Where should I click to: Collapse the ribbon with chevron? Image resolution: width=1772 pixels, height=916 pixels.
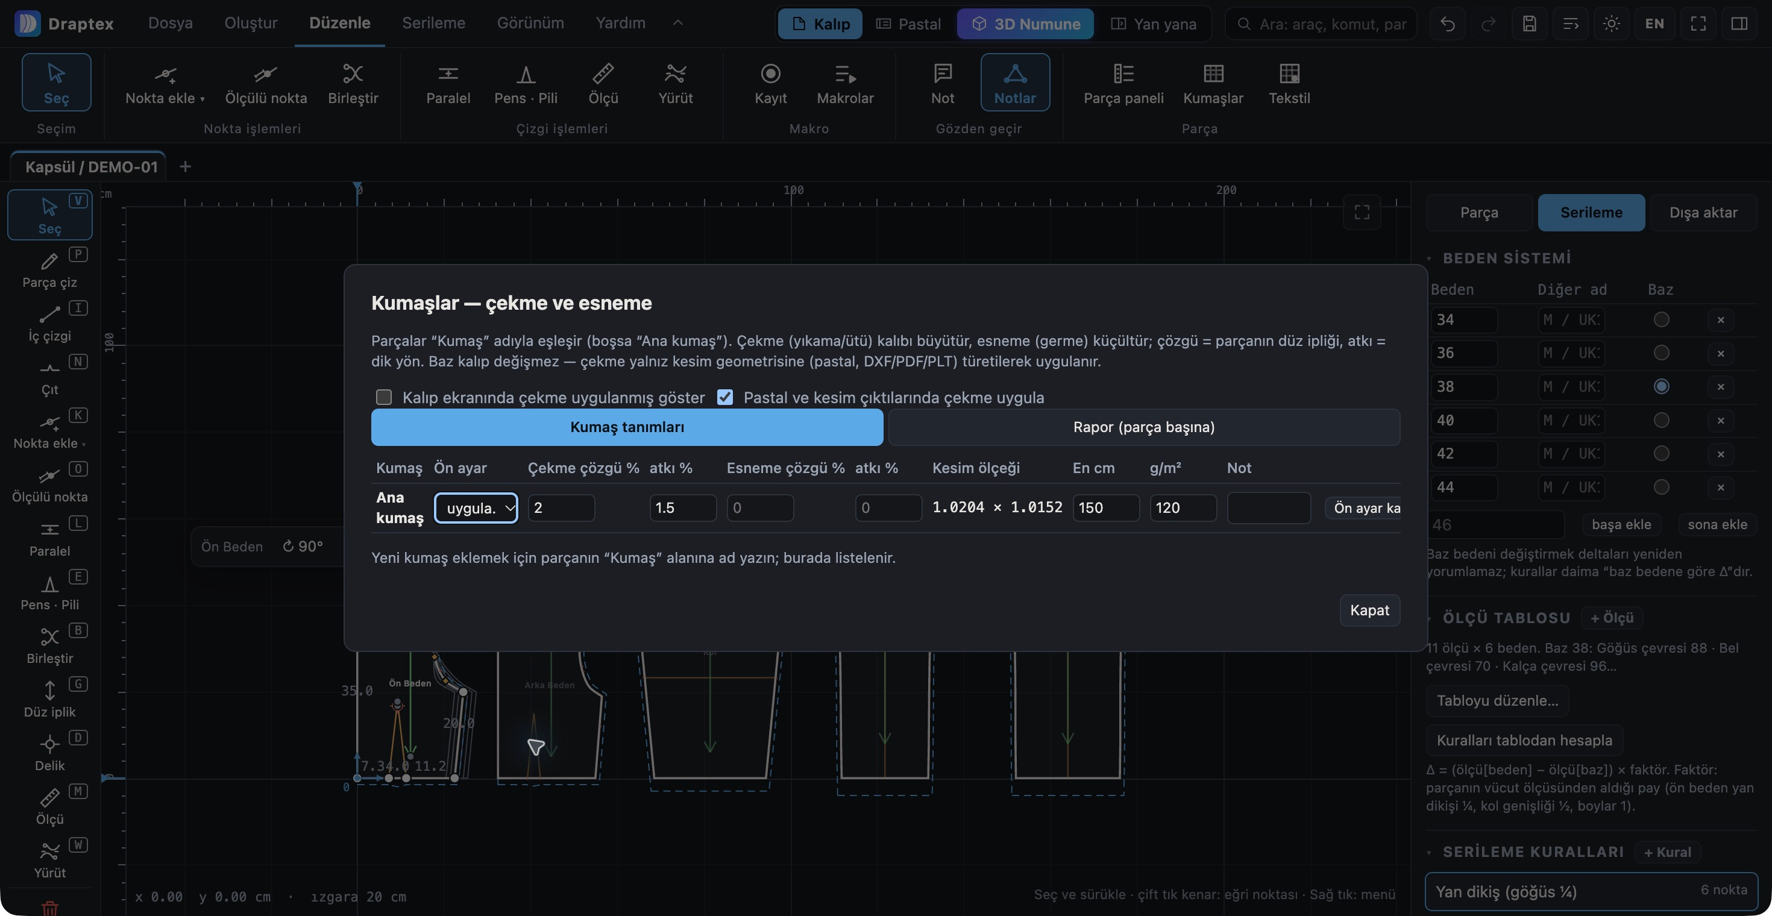677,23
